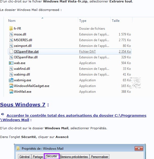
Task: Select the MSOERES.dll file name
Action: click(23, 40)
